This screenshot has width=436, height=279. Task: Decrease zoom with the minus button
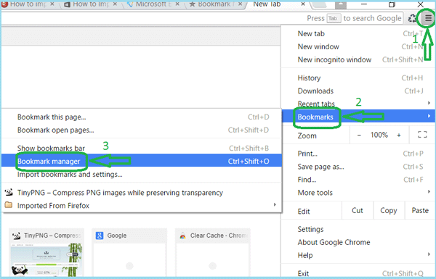359,135
